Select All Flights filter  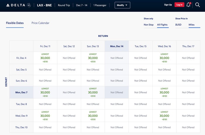point(162,25)
